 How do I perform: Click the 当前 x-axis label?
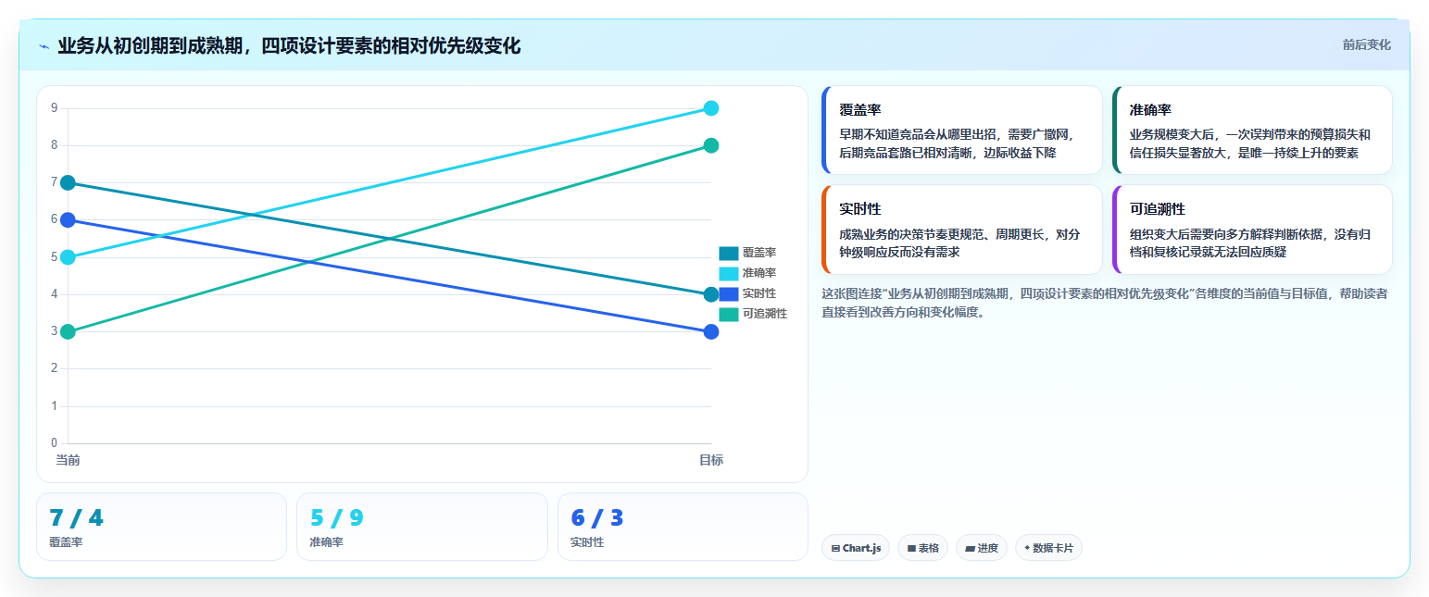click(68, 460)
